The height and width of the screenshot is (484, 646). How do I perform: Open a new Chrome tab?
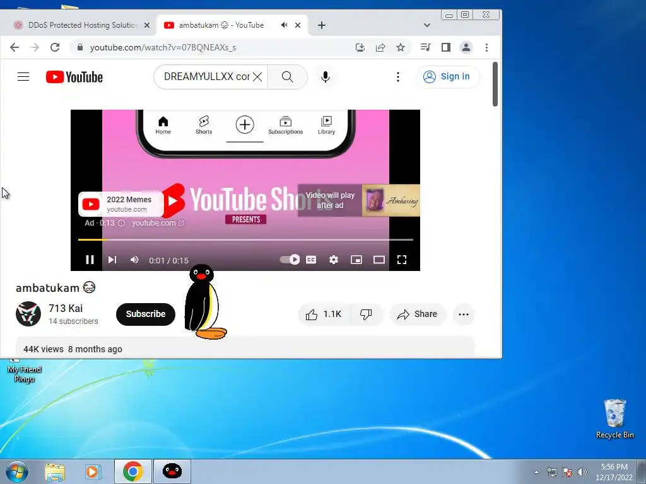(x=322, y=25)
